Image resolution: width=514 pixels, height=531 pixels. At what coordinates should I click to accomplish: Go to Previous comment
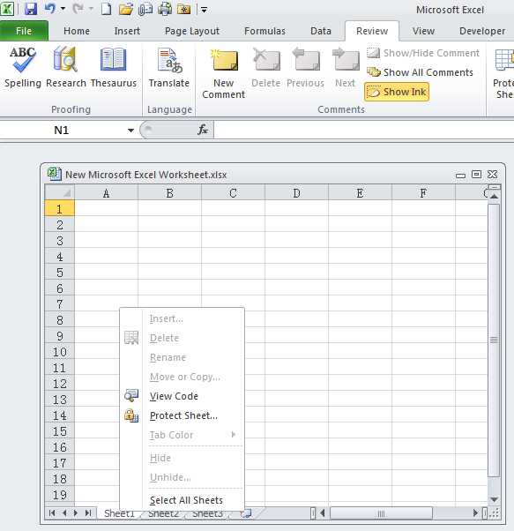click(305, 68)
